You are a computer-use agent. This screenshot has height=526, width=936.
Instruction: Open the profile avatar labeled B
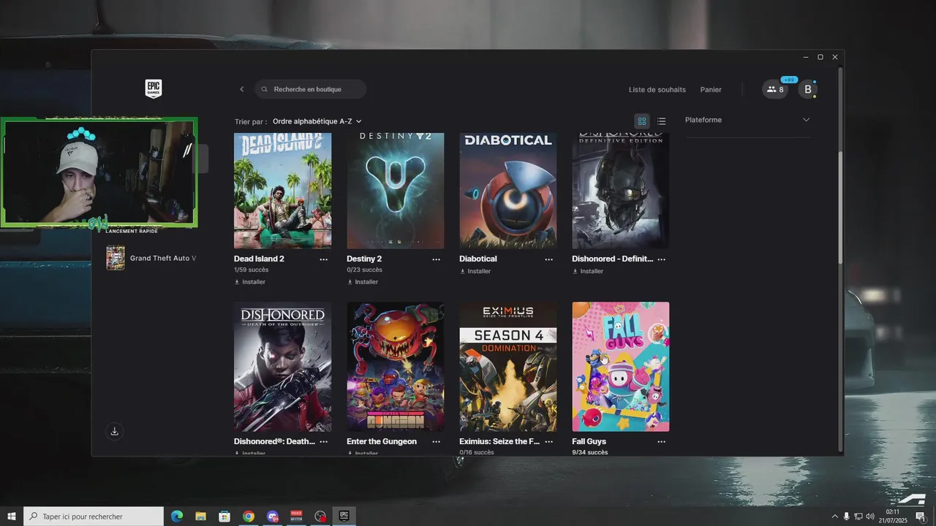(x=807, y=89)
